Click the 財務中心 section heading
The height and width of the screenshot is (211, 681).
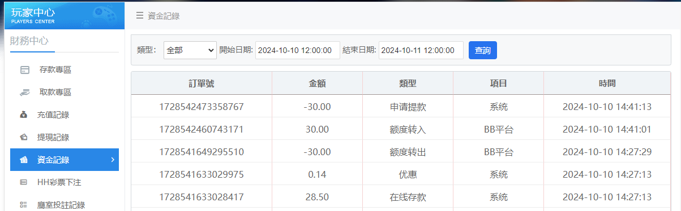click(29, 41)
